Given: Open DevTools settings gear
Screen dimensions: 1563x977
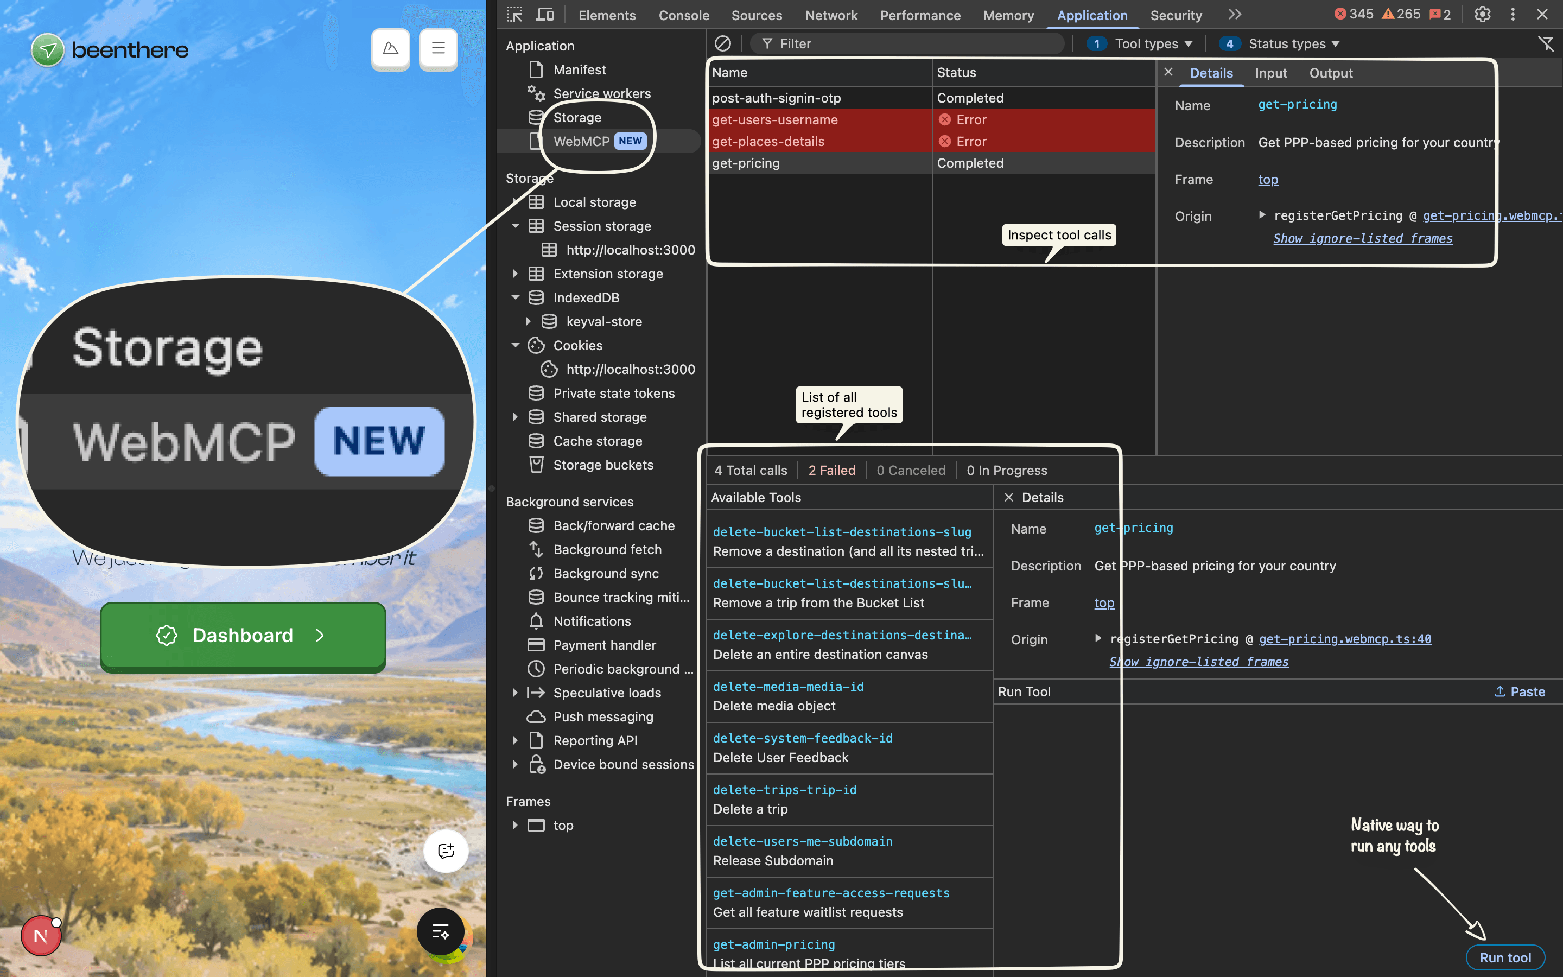Looking at the screenshot, I should 1482,14.
